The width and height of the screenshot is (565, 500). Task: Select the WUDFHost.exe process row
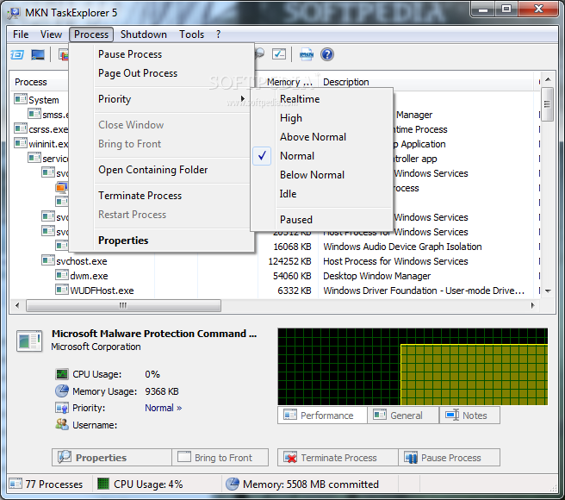coord(274,291)
